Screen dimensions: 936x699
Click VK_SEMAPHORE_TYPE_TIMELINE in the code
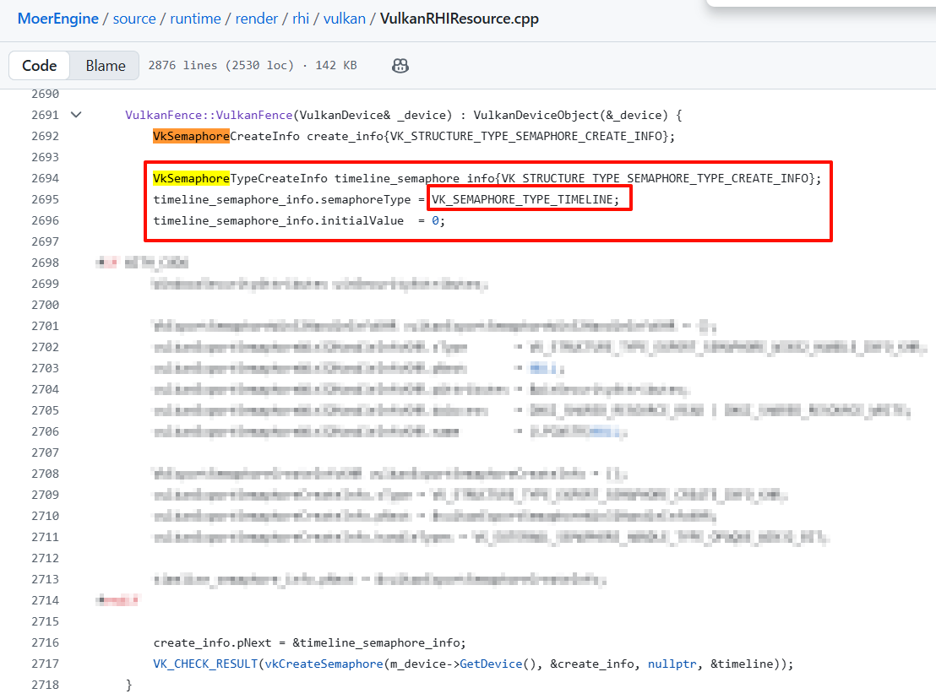[x=522, y=199]
